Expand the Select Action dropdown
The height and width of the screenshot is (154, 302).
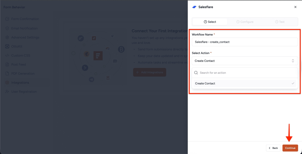244,61
